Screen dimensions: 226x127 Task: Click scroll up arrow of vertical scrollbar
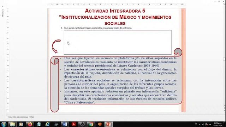click(x=224, y=5)
